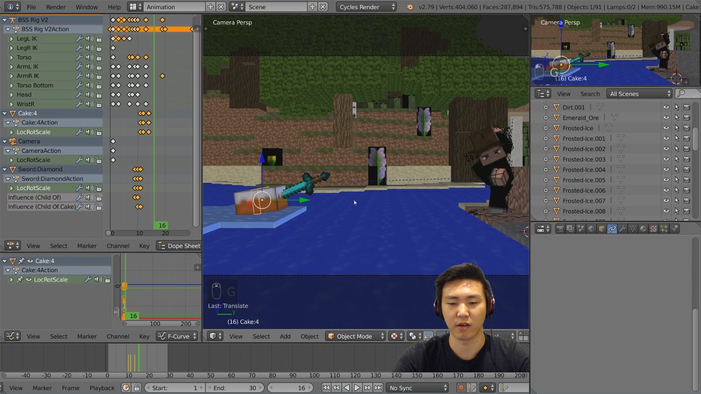Open the Particles properties tab
Viewport: 701px width, 394px height.
[664, 229]
